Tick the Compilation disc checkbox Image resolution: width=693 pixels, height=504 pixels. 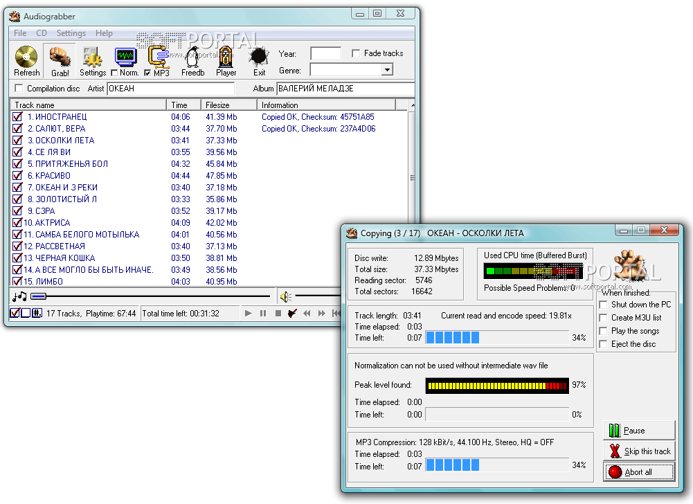19,89
